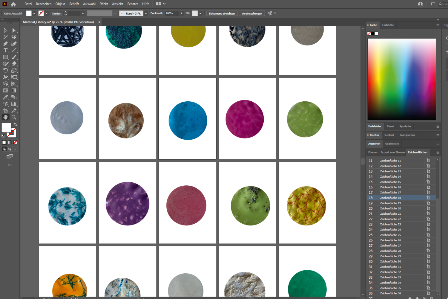Select the Magic Wand tool
Image resolution: width=448 pixels, height=299 pixels.
click(5, 37)
